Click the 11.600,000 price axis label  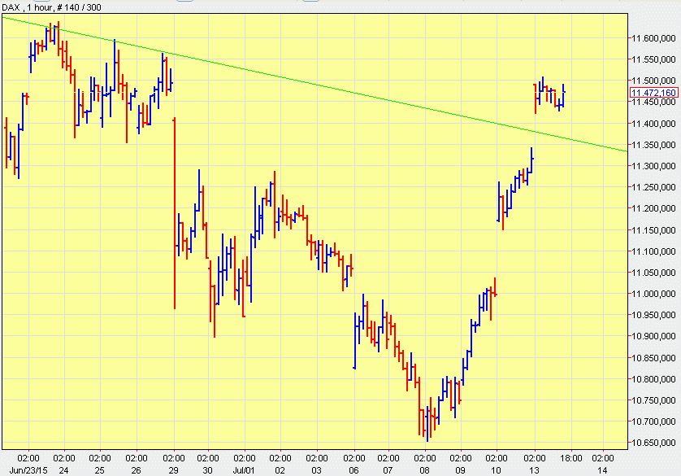[x=653, y=38]
